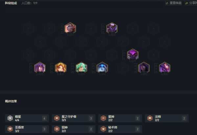Screen dimensions: 197x135
Task: Pick the purple-haired female champion portrait
Action: tap(40, 67)
